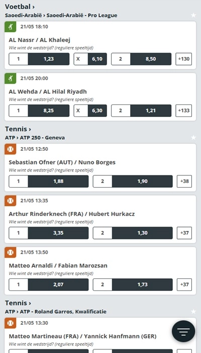Expand +130 more bets for AL Nassr
Screen dimensions: 201x353
[184, 59]
